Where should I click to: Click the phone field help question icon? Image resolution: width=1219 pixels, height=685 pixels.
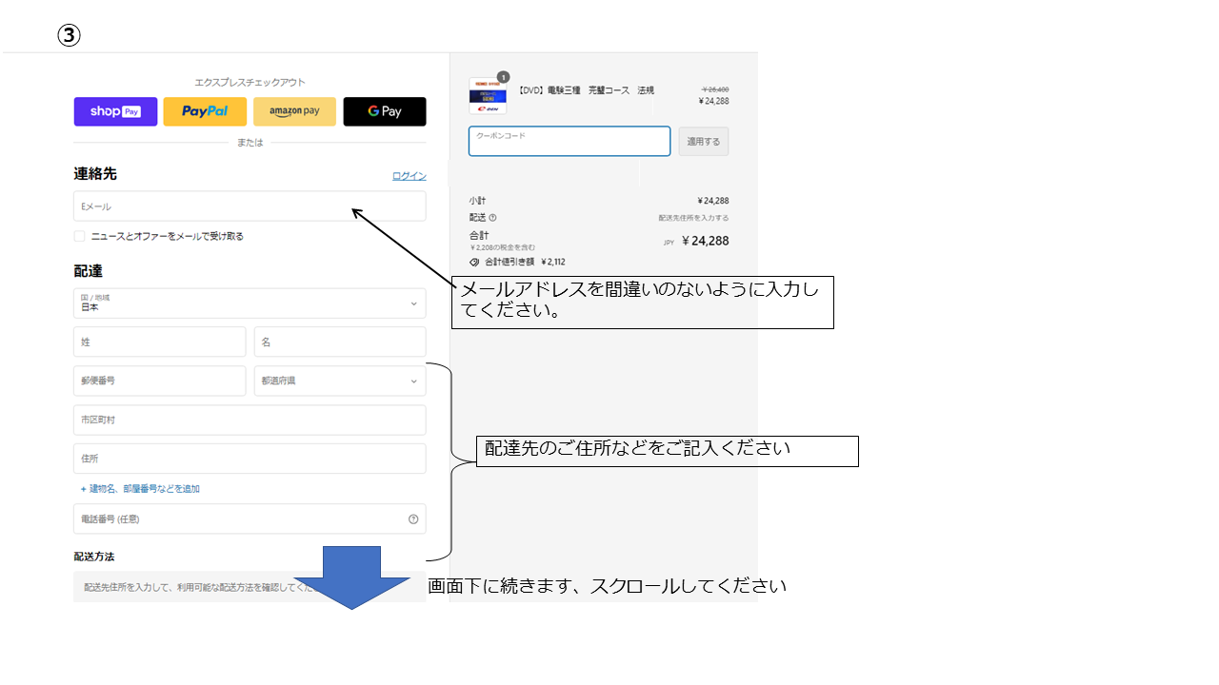click(413, 519)
